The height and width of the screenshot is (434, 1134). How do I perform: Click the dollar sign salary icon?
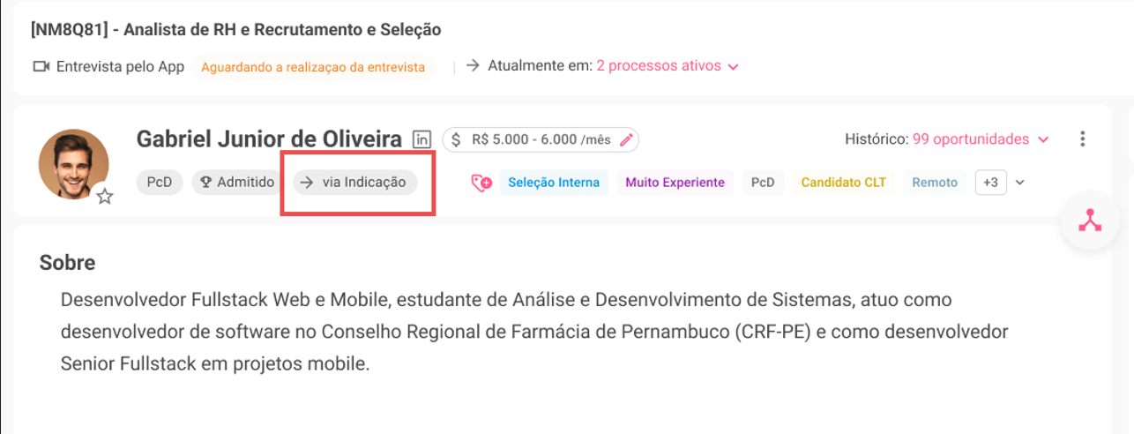click(x=456, y=139)
